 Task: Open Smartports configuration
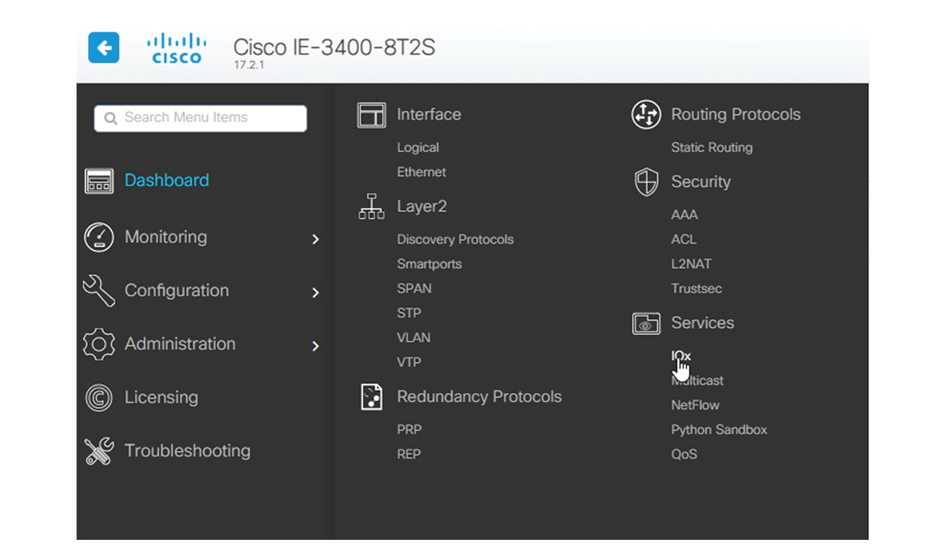[429, 264]
